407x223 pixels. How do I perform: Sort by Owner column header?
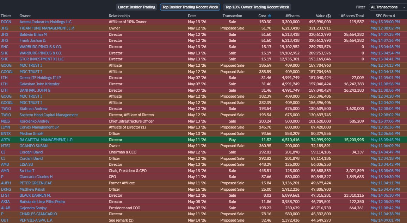pyautogui.click(x=25, y=16)
